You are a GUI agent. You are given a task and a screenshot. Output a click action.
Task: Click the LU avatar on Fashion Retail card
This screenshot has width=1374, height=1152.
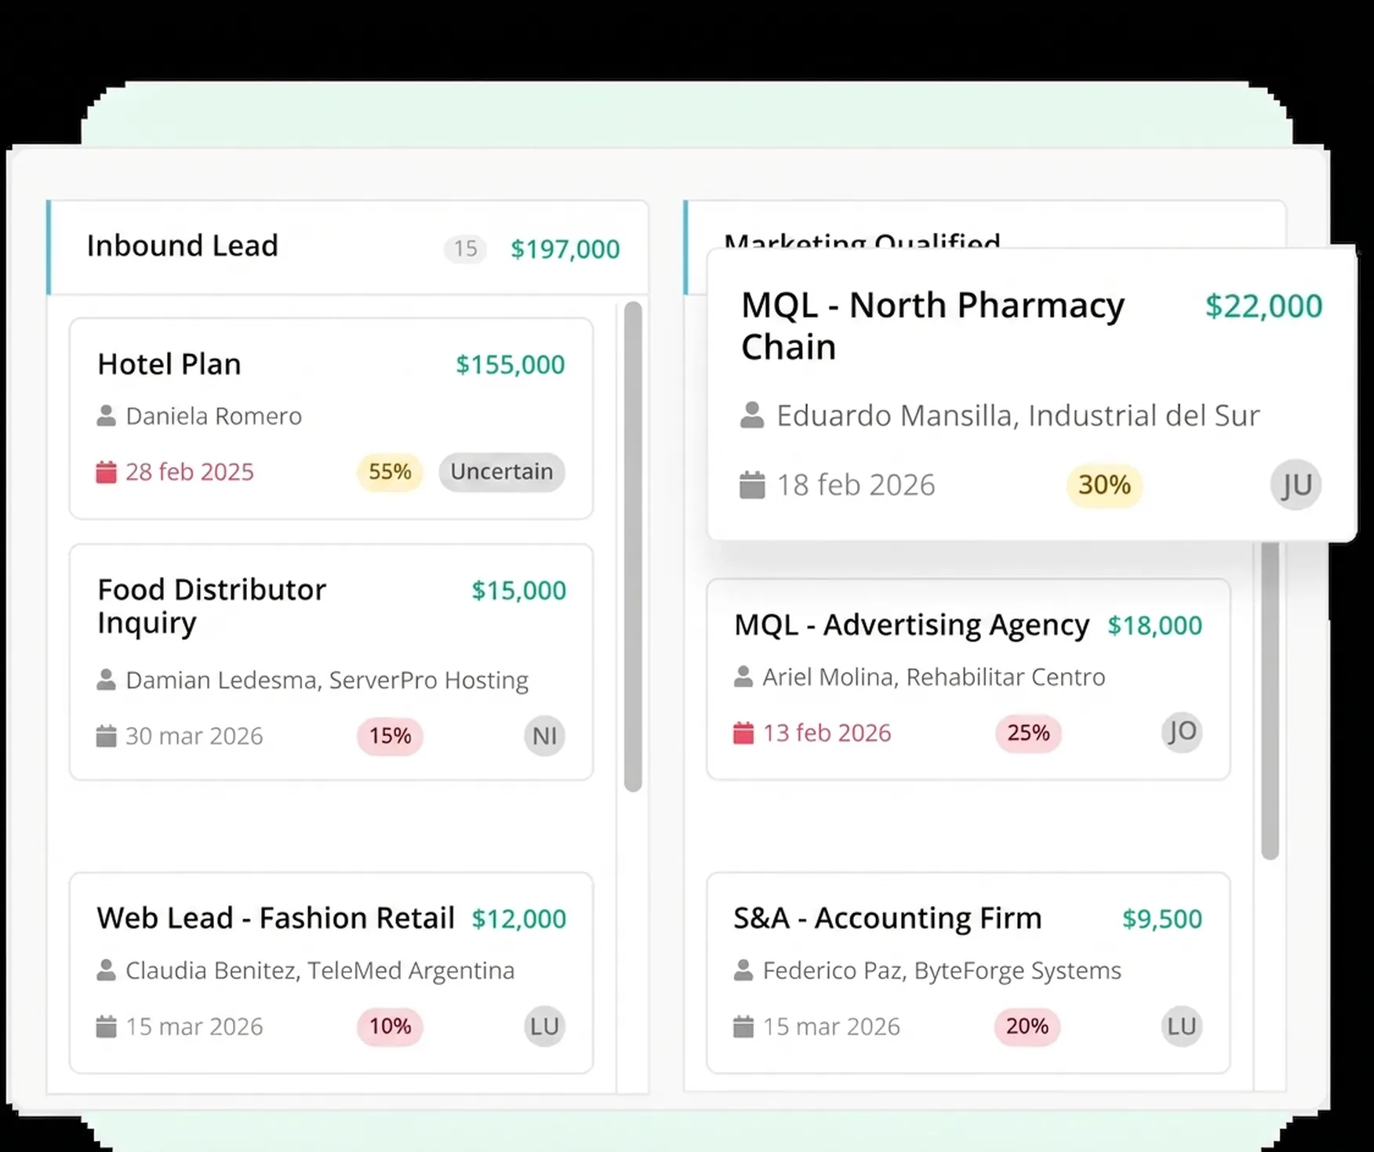[544, 1026]
